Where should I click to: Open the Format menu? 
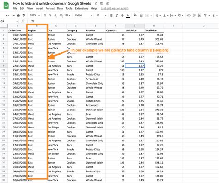[50, 8]
